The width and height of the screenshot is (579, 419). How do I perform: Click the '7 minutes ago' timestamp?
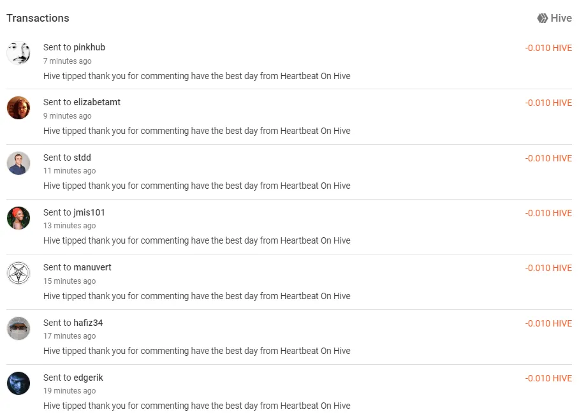[67, 61]
